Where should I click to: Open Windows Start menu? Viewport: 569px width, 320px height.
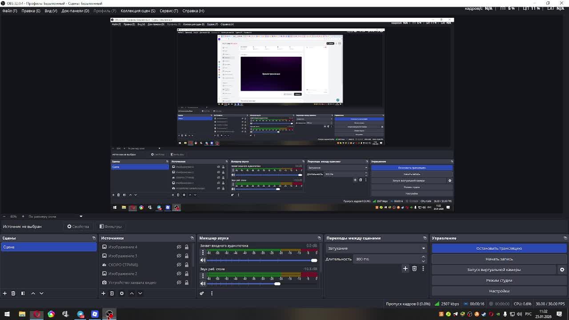[x=7, y=314]
